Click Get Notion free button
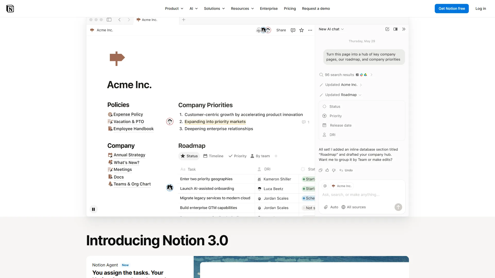 (452, 8)
